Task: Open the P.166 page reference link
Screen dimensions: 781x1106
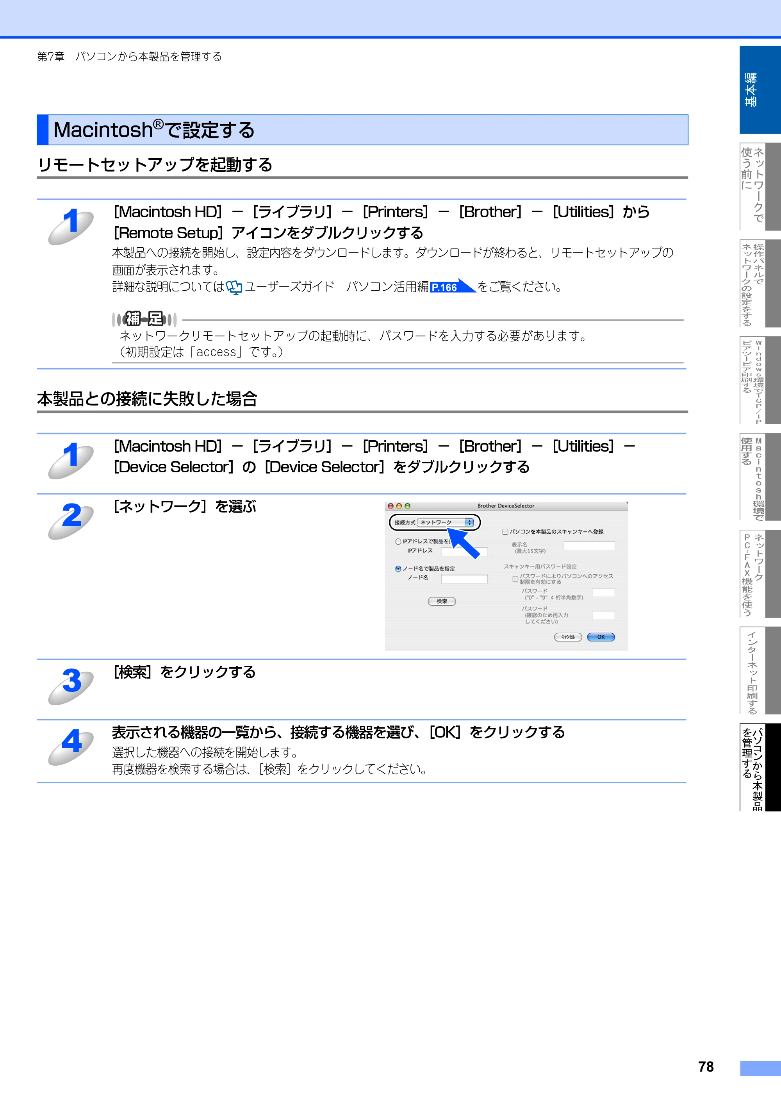Action: tap(453, 287)
